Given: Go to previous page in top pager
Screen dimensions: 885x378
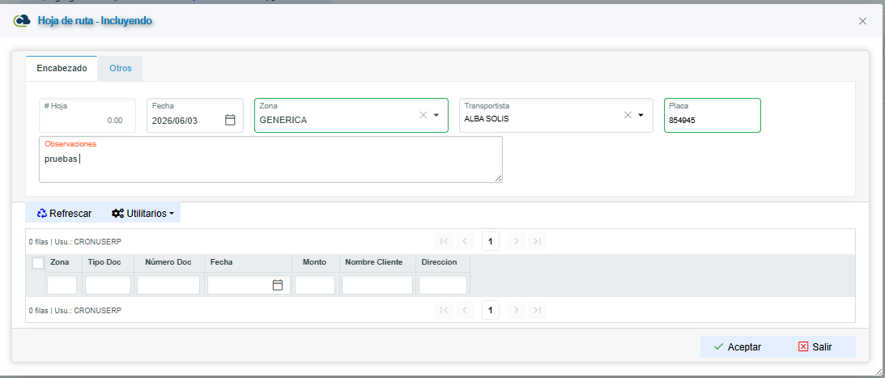Looking at the screenshot, I should pos(465,241).
